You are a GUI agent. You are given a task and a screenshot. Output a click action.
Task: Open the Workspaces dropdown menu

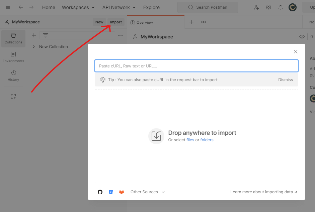[x=78, y=7]
